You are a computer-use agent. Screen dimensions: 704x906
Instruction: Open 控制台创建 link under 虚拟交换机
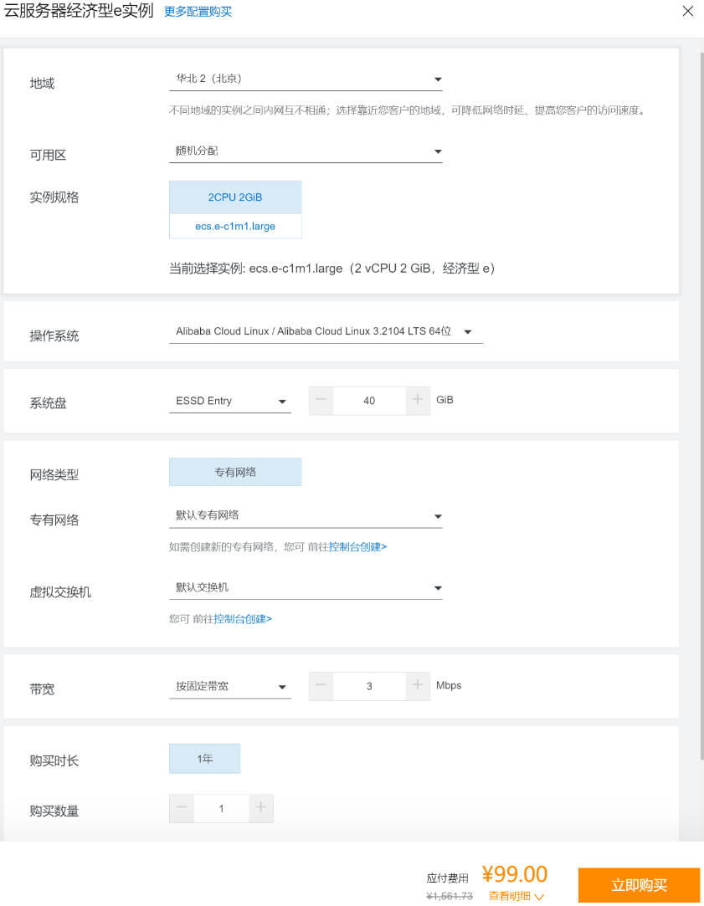click(x=243, y=619)
